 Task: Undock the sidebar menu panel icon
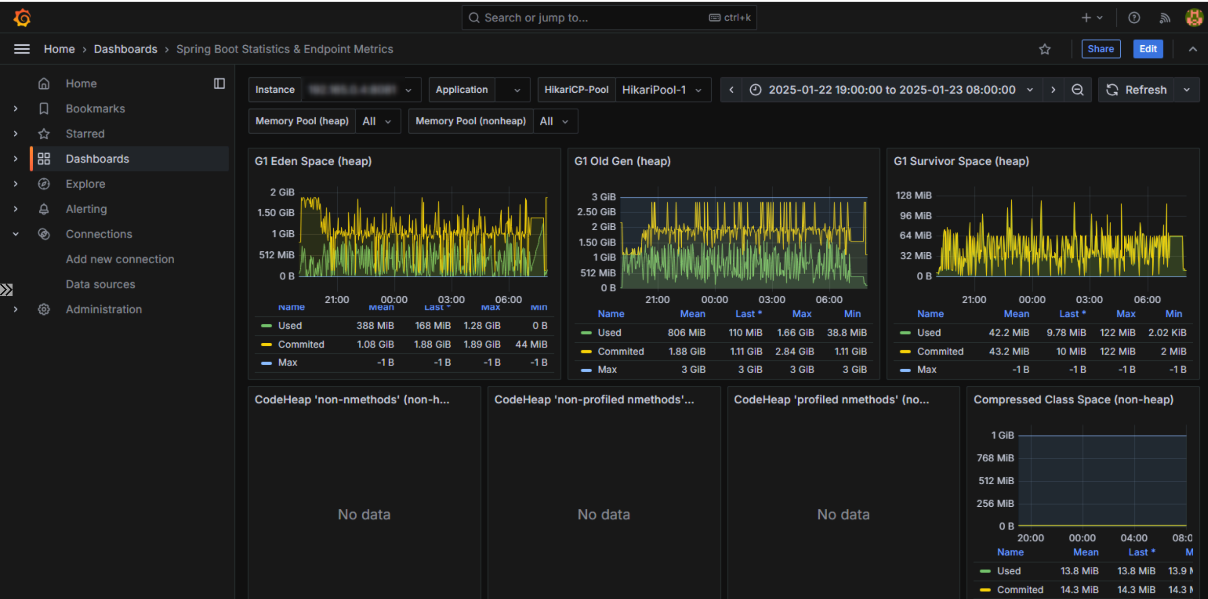[219, 83]
